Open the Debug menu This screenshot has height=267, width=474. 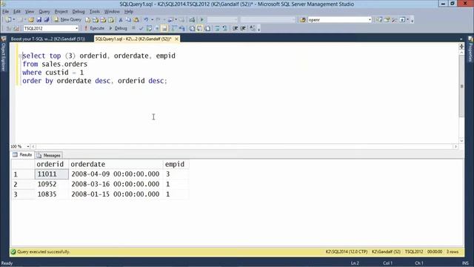click(x=79, y=12)
